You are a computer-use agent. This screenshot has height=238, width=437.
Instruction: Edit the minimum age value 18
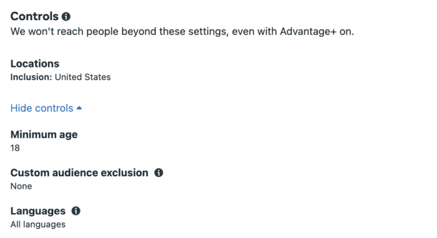[x=15, y=148]
